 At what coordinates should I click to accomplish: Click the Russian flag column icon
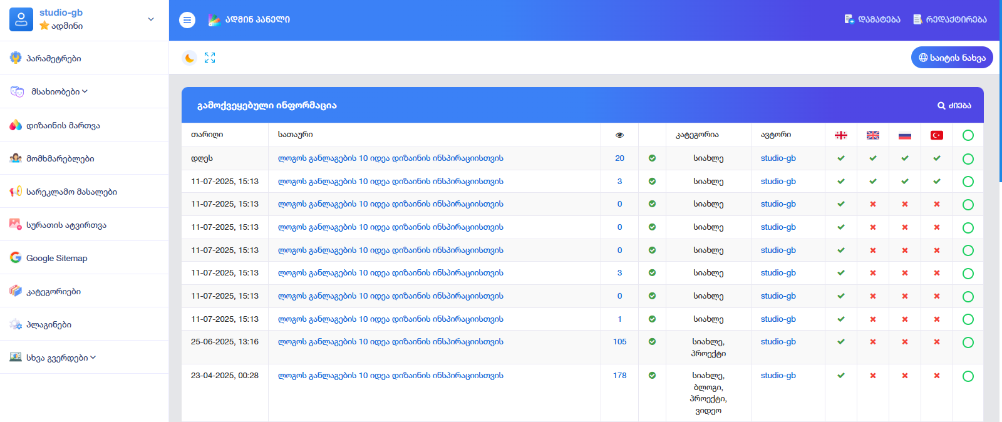click(x=905, y=135)
